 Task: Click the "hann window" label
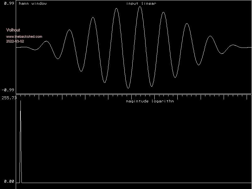coord(33,3)
